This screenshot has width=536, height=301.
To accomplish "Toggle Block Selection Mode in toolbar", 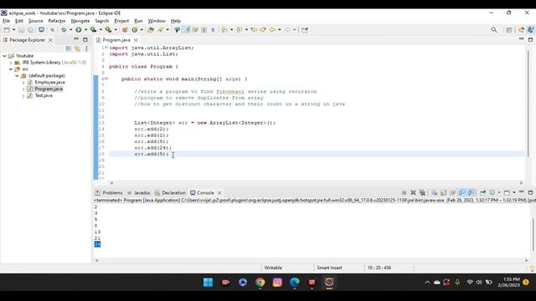I will coord(204,30).
